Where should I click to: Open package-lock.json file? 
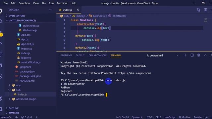[x=30, y=76]
